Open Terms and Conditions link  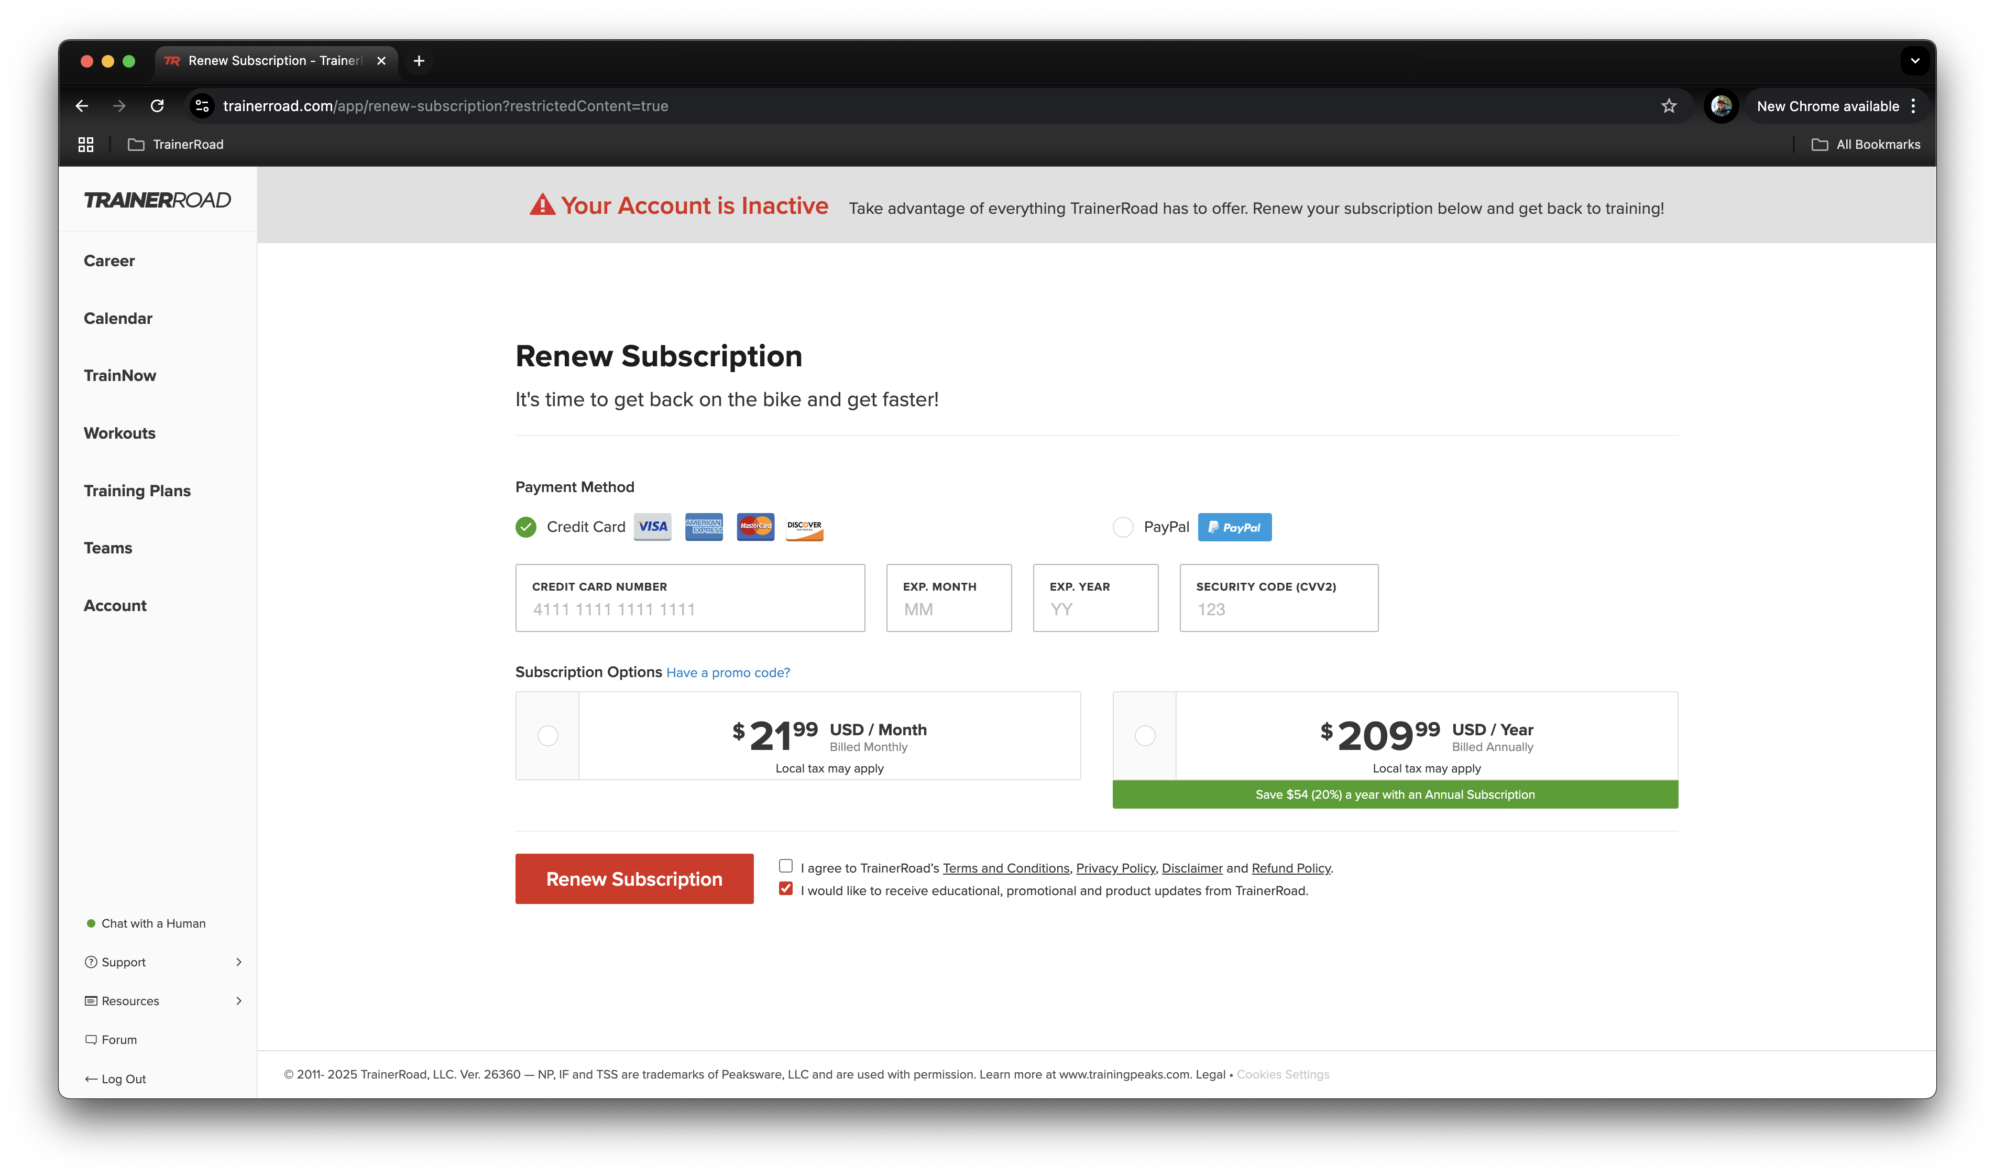click(x=1006, y=868)
